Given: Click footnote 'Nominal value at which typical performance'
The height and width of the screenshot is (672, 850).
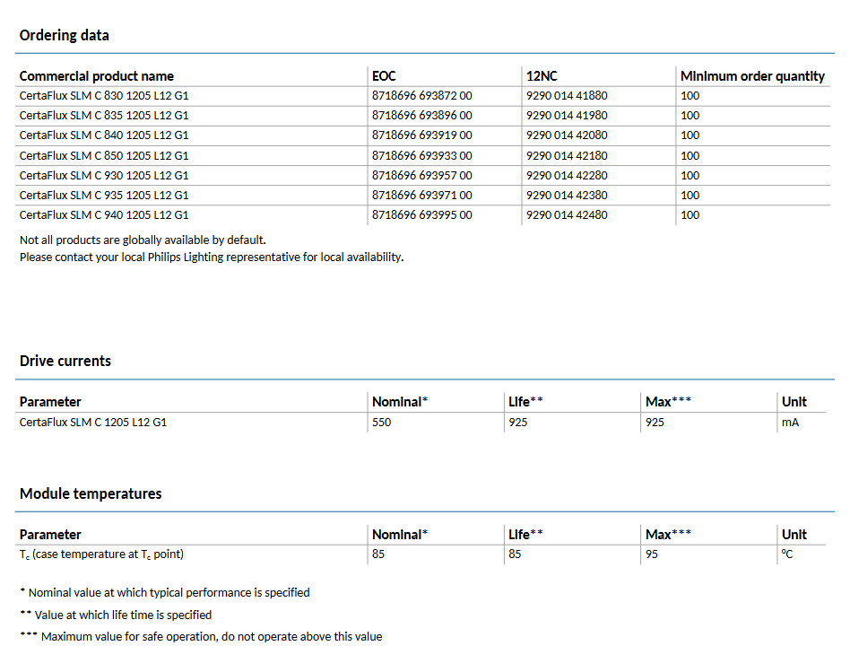Looking at the screenshot, I should click(x=165, y=593).
